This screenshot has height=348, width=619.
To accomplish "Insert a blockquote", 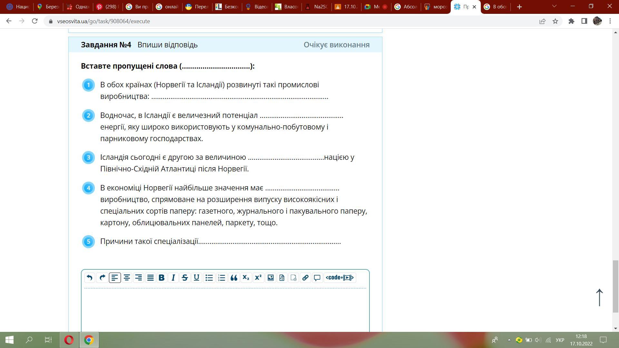I will tap(234, 278).
